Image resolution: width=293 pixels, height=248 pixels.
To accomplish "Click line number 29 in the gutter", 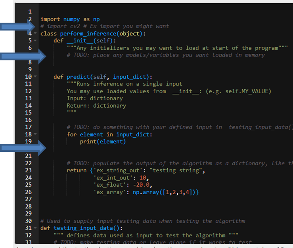I will click(29, 214).
